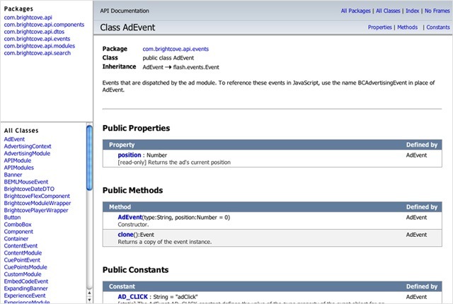Viewport: 453px width, 304px height.
Task: Select APIModule class
Action: pos(17,160)
